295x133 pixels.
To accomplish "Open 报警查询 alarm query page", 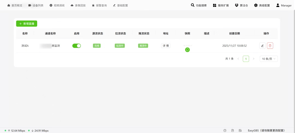I will (x=99, y=5).
